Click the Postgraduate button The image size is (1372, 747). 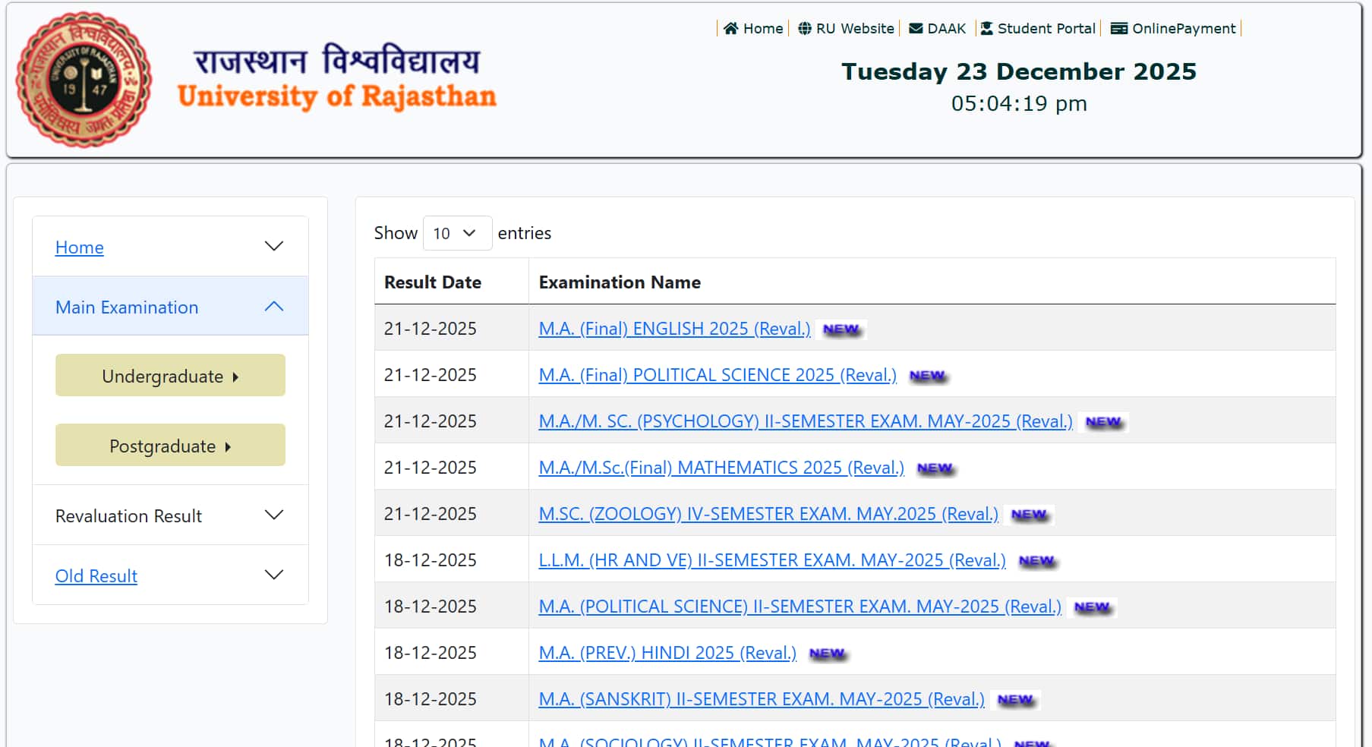point(169,445)
